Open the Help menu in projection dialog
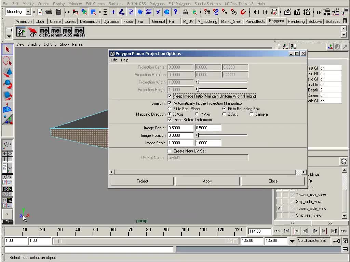 (124, 60)
